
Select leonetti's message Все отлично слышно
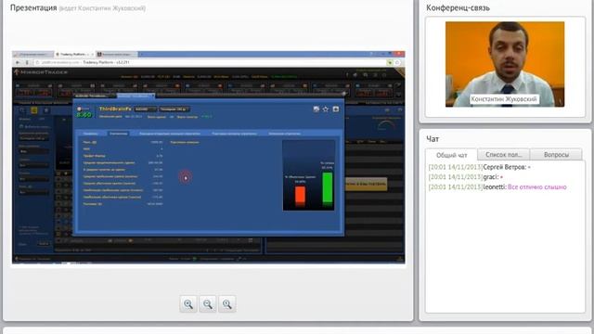(x=536, y=187)
